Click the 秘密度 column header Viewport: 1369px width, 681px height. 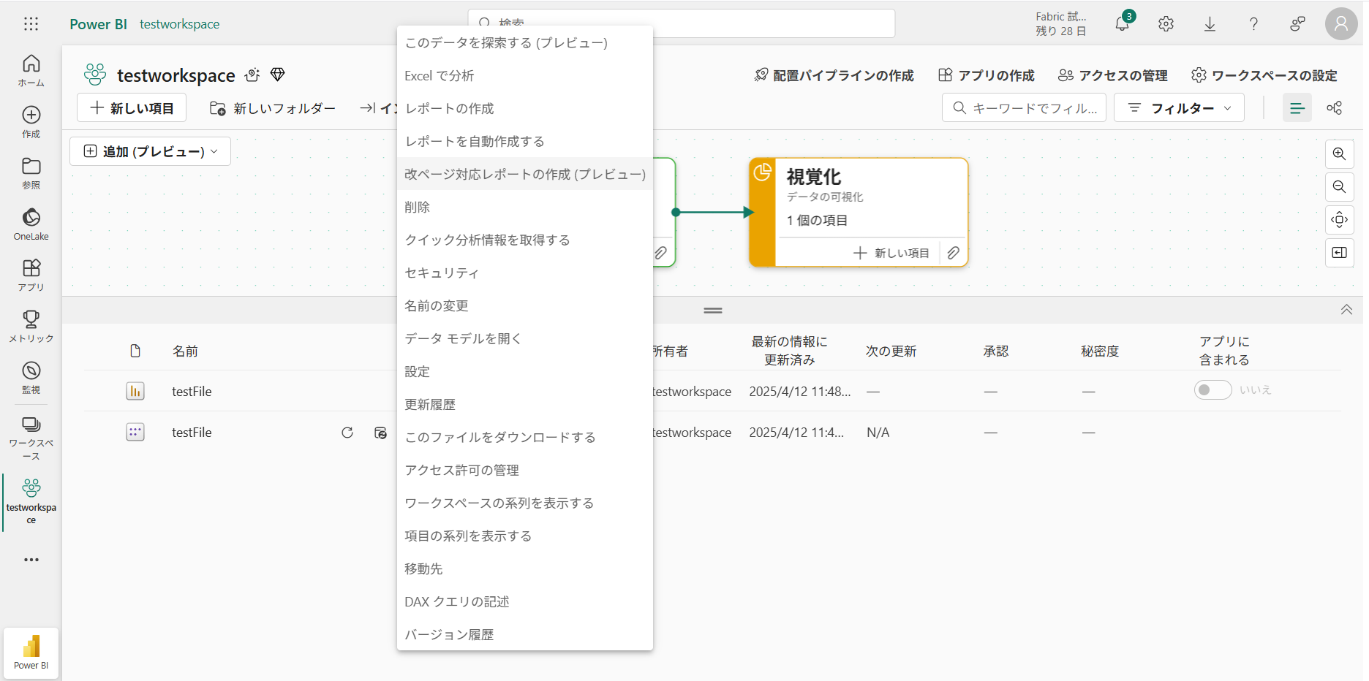1100,351
